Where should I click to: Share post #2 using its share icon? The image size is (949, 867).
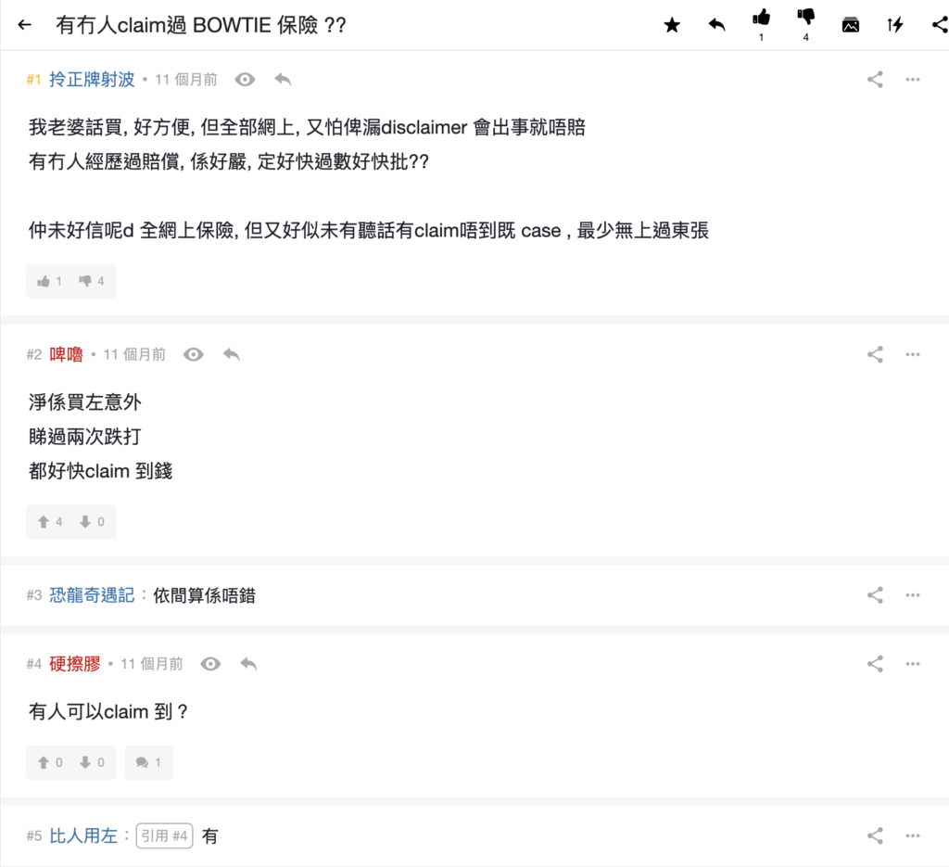[874, 353]
